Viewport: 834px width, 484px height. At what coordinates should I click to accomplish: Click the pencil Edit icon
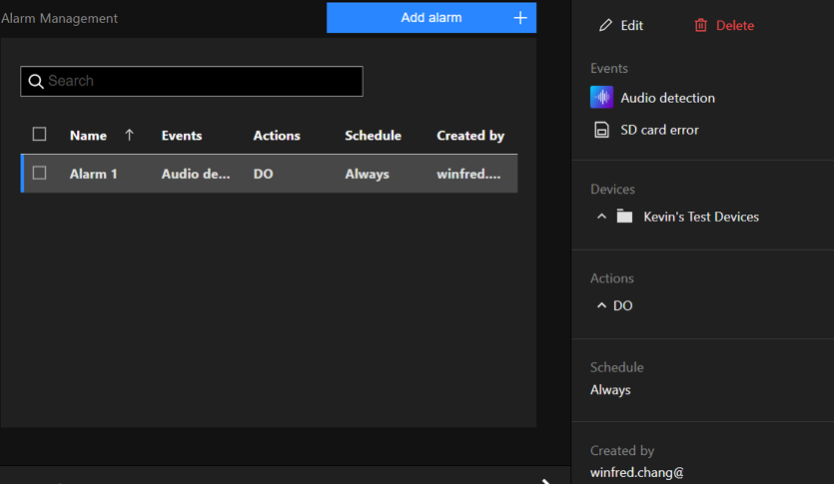[x=605, y=26]
